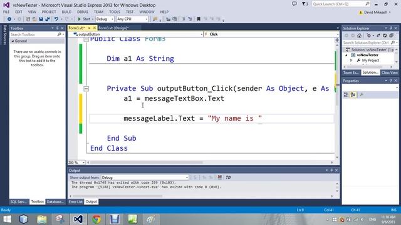Image resolution: width=401 pixels, height=225 pixels.
Task: Click the Start debugging button
Action: [84, 19]
